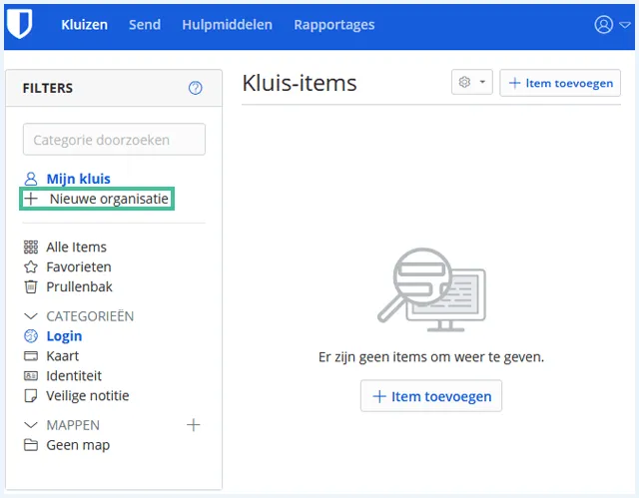
Task: Click the Alle Items grid icon
Action: (31, 248)
